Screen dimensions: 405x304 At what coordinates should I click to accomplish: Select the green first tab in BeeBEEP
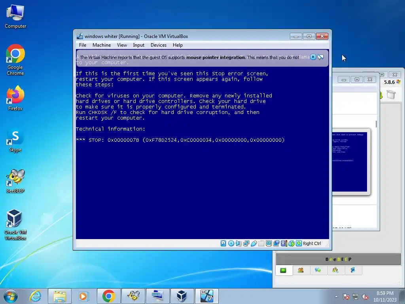pos(283,270)
